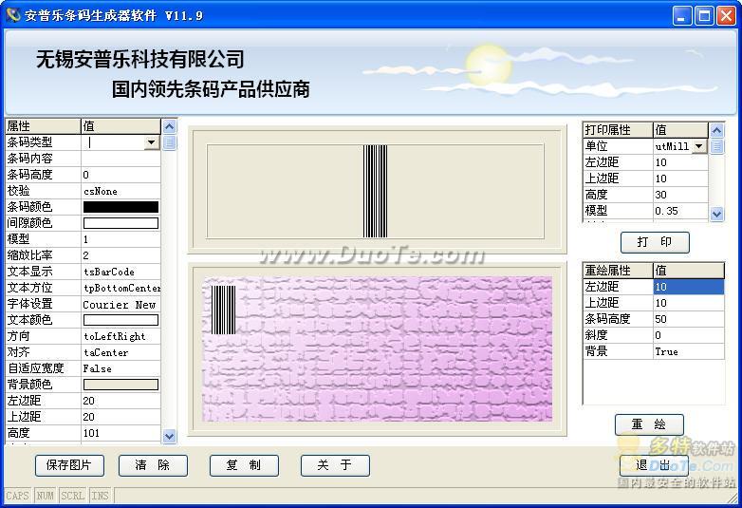Click the 打印属性 上边距 value 10

point(680,179)
